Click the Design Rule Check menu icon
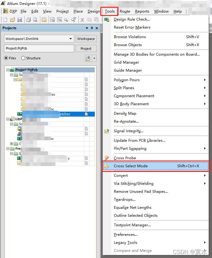Viewport: 212px width, 258px height. (107, 20)
